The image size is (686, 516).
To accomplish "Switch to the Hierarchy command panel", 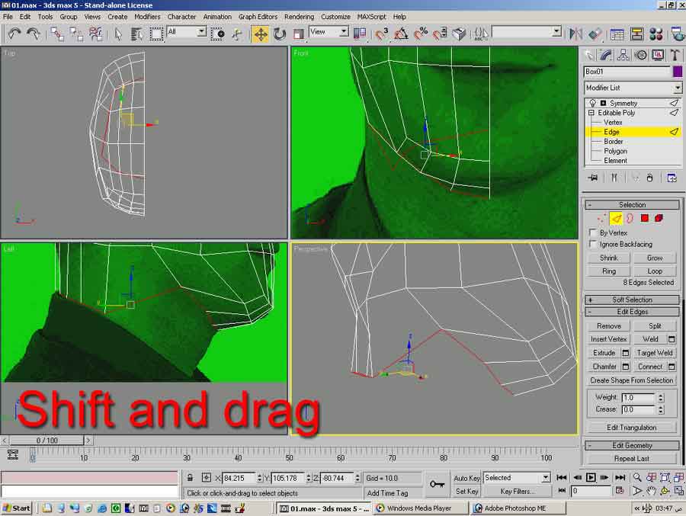I will pos(623,55).
